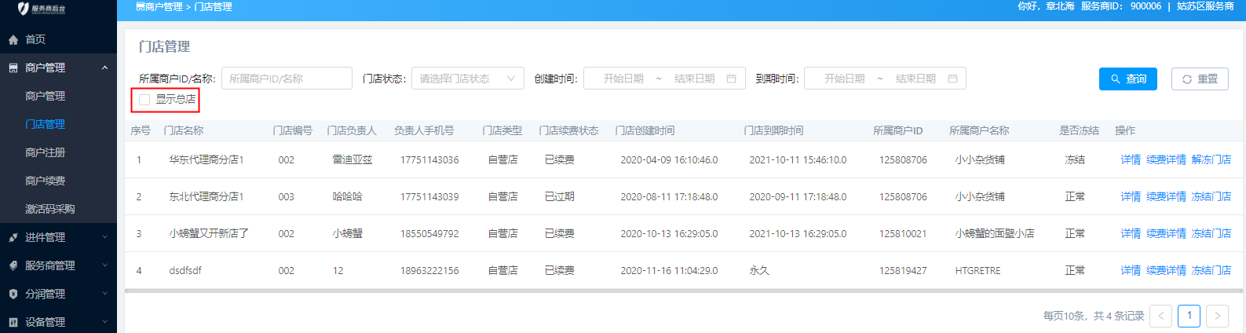Focus the 所属商户ID/名称 input field
The width and height of the screenshot is (1246, 333).
click(x=287, y=79)
